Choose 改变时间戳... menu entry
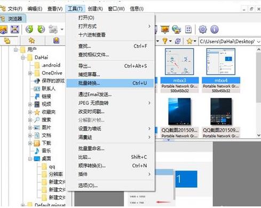This screenshot has width=261, height=208. tap(110, 112)
